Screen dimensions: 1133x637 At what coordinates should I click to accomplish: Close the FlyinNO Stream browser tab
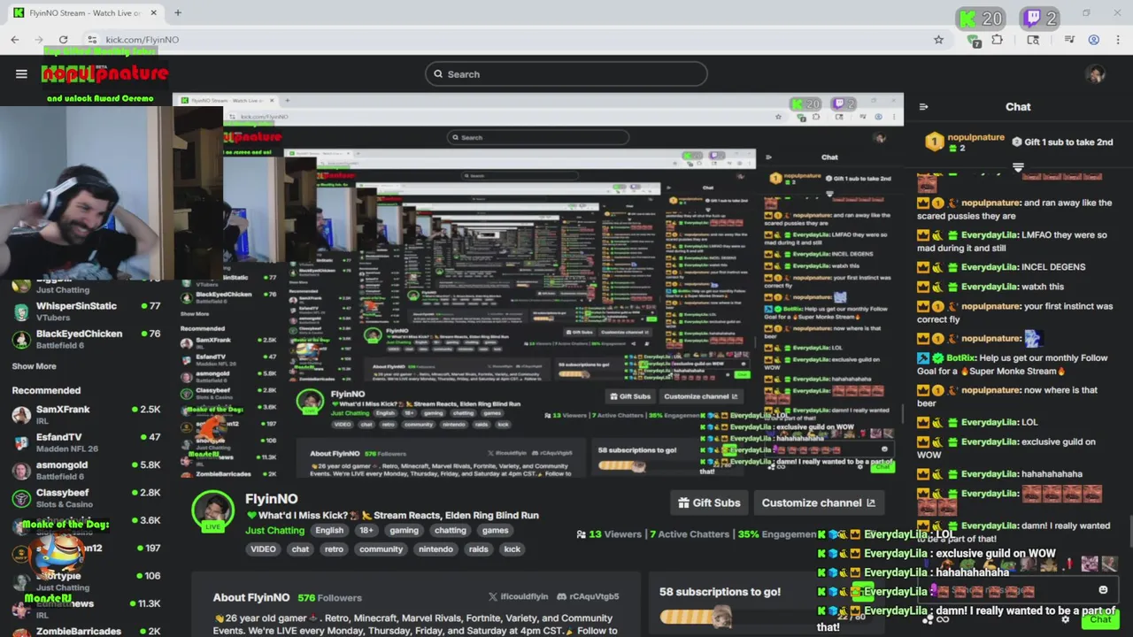point(153,13)
